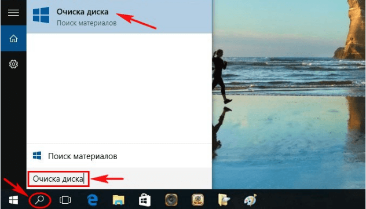Open the folder with feather icon on the taskbar
Screen dimensions: 366x209
(x=224, y=200)
